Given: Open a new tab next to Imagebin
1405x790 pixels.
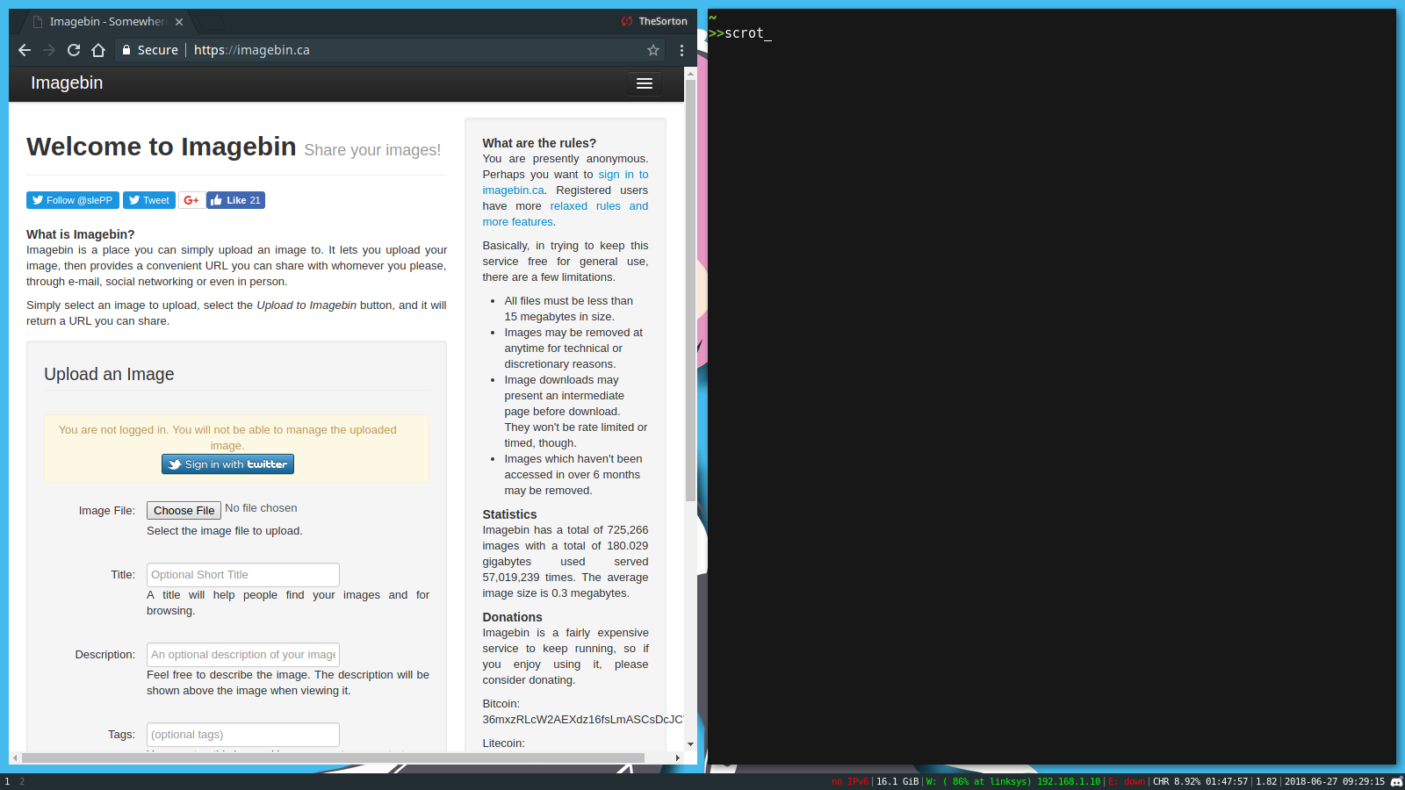Looking at the screenshot, I should (213, 22).
